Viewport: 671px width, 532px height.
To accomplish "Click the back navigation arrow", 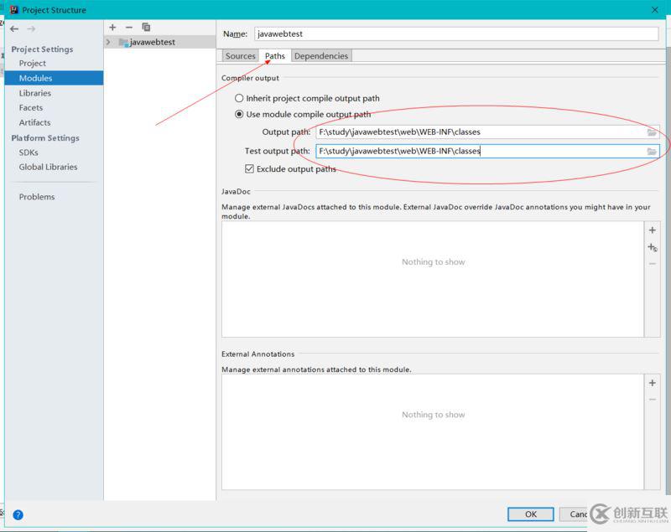I will coord(14,28).
